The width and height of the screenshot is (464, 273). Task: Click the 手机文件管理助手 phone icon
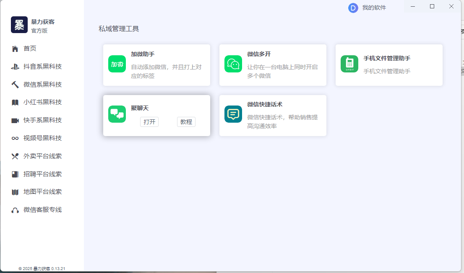pos(349,64)
